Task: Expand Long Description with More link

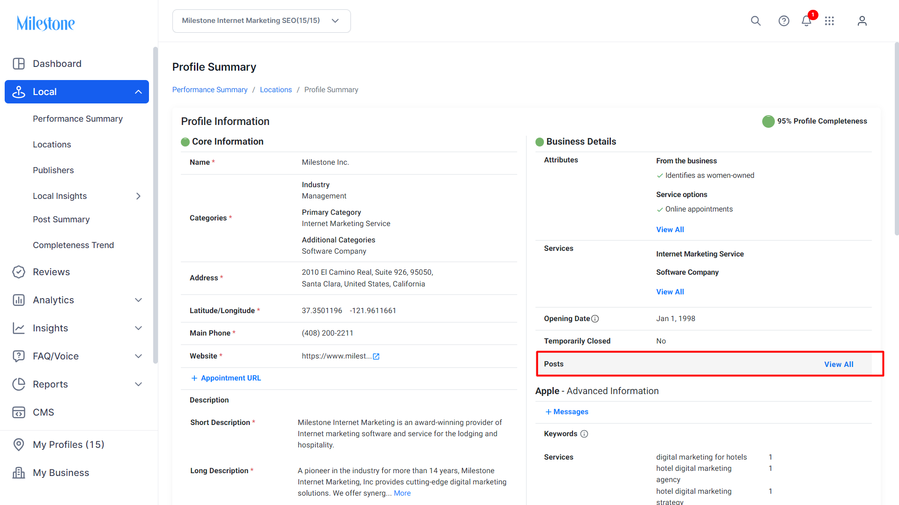Action: click(402, 493)
